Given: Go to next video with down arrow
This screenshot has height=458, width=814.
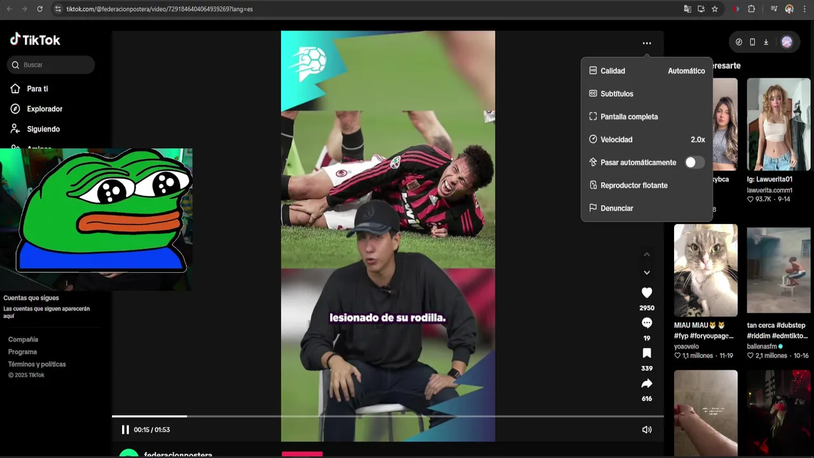Looking at the screenshot, I should [x=647, y=272].
